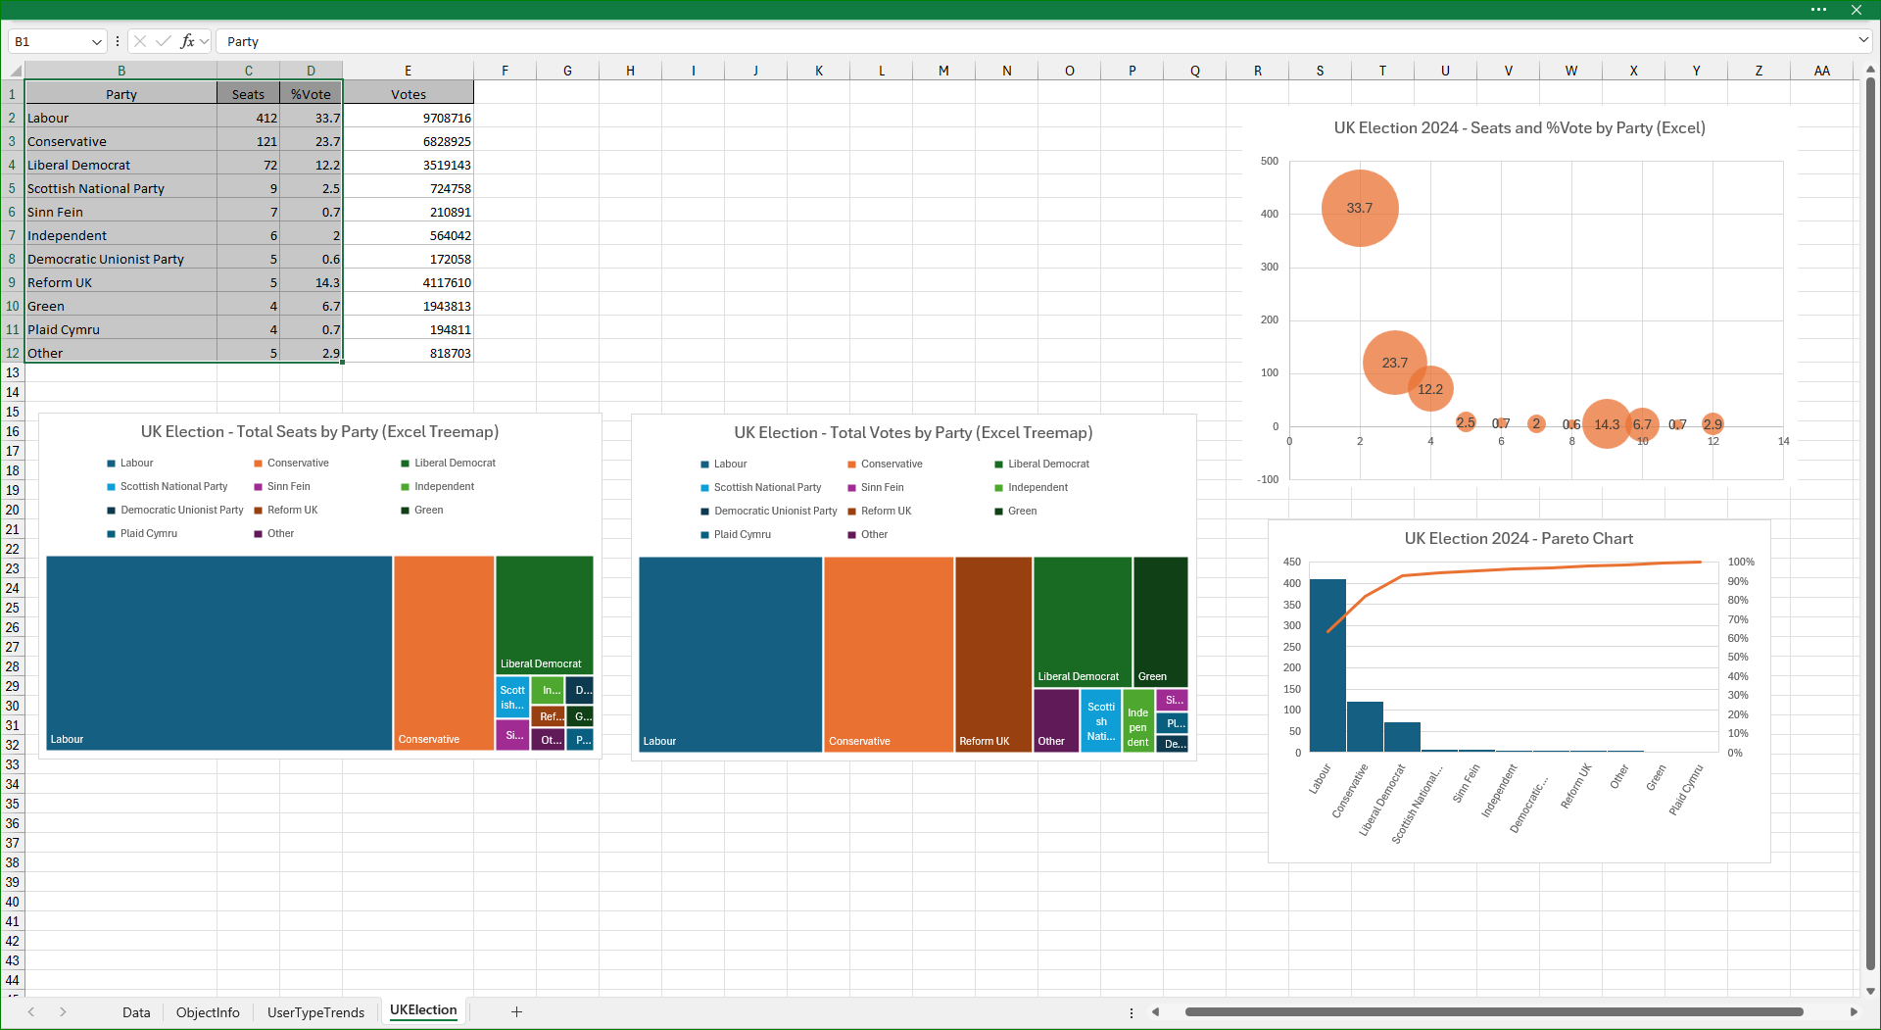
Task: Open the Insert Function fx icon
Action: click(x=187, y=41)
